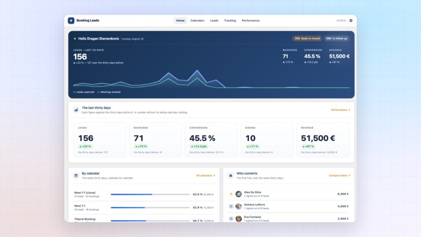Click the Revenue card showing 51,500 €
421x237 pixels.
(323, 140)
